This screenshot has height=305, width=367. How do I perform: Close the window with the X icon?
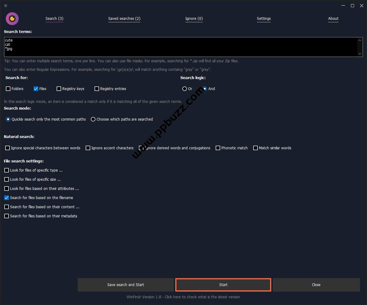pyautogui.click(x=361, y=5)
